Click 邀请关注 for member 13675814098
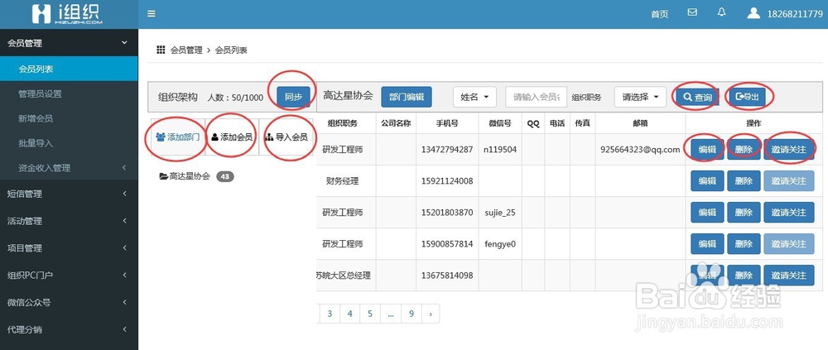 [789, 275]
